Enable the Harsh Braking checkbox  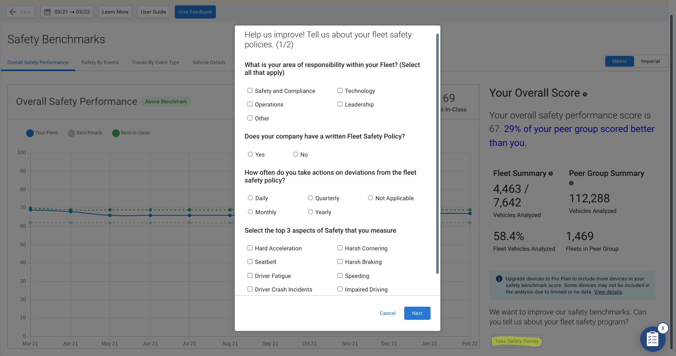click(x=340, y=261)
